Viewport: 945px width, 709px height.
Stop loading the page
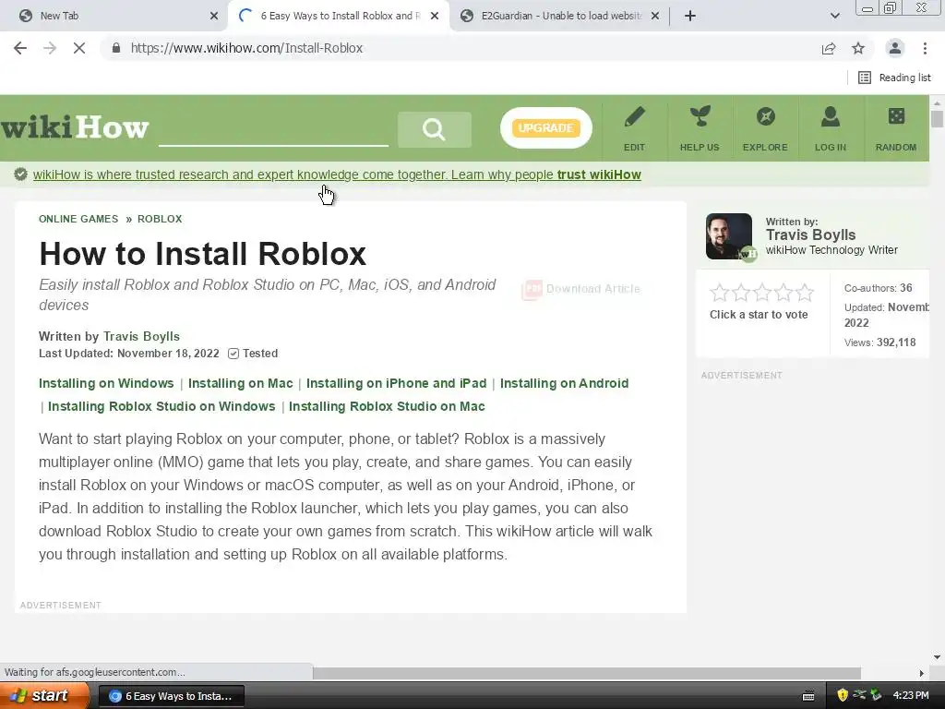(79, 48)
